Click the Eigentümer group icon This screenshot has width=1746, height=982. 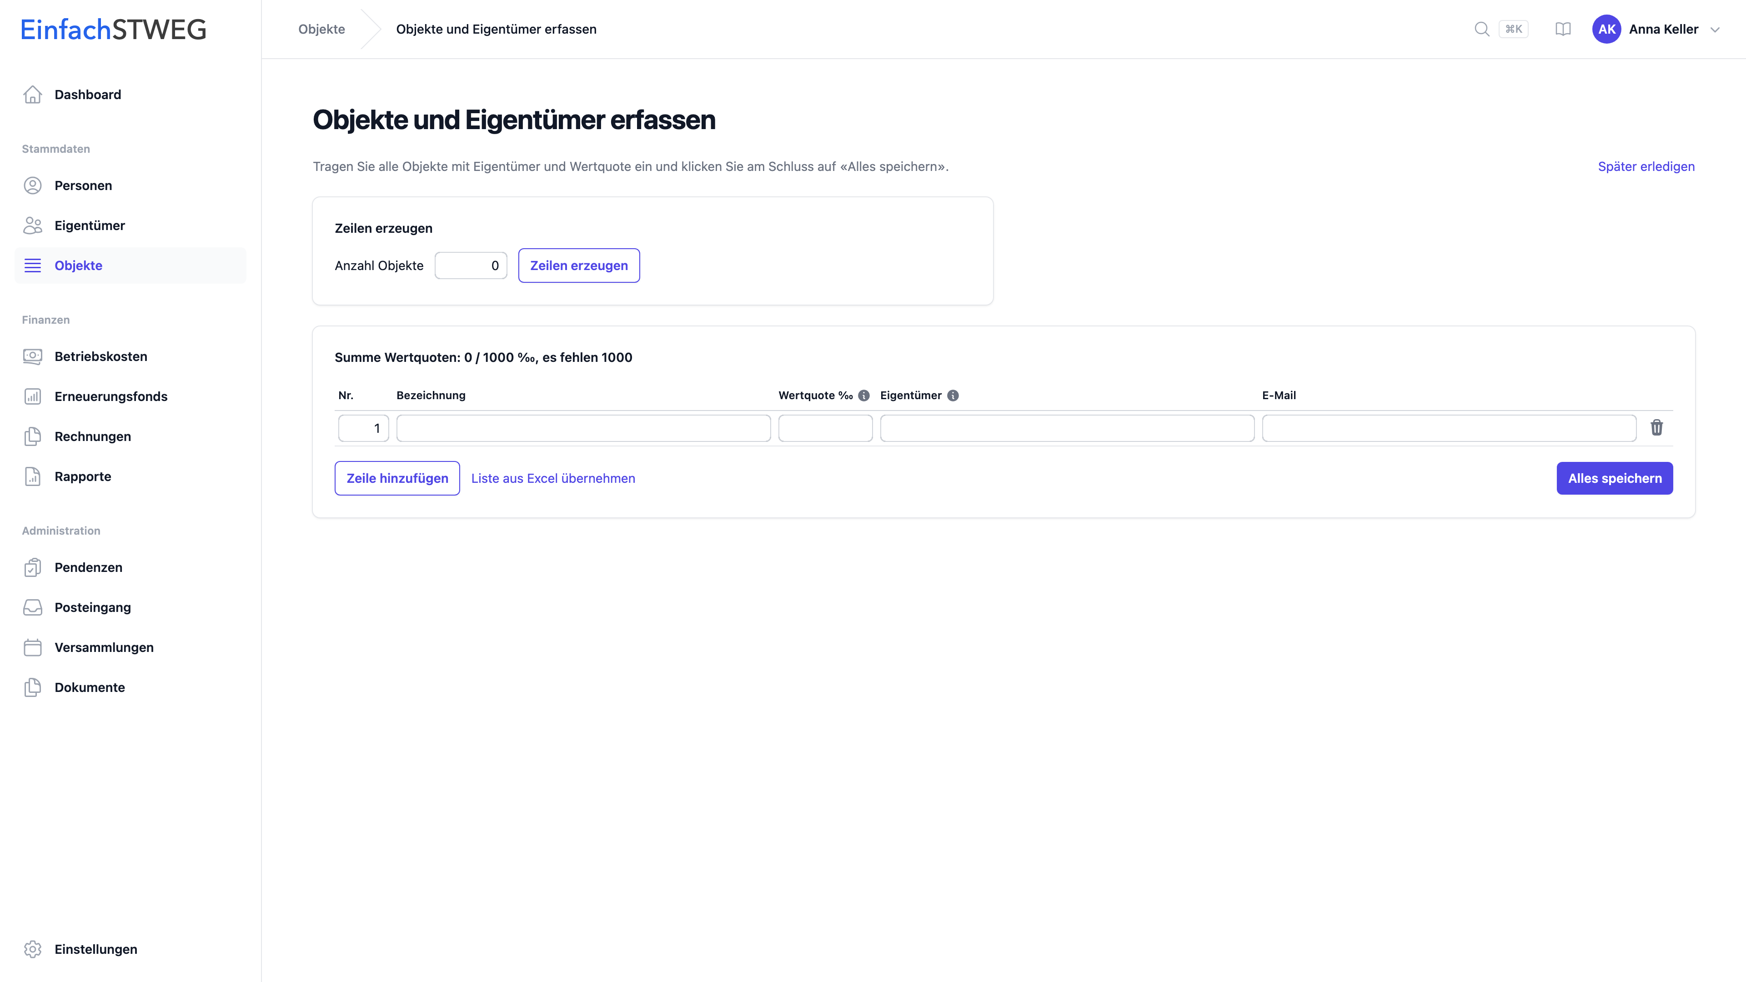[33, 225]
